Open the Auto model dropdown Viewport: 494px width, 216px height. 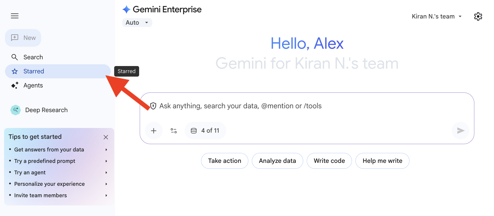tap(137, 22)
